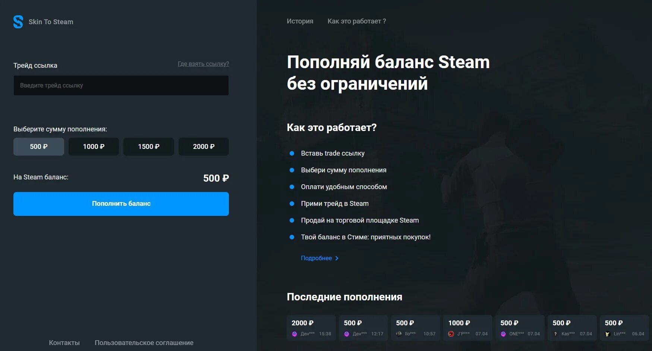Follow the Подробнее link

(316, 258)
